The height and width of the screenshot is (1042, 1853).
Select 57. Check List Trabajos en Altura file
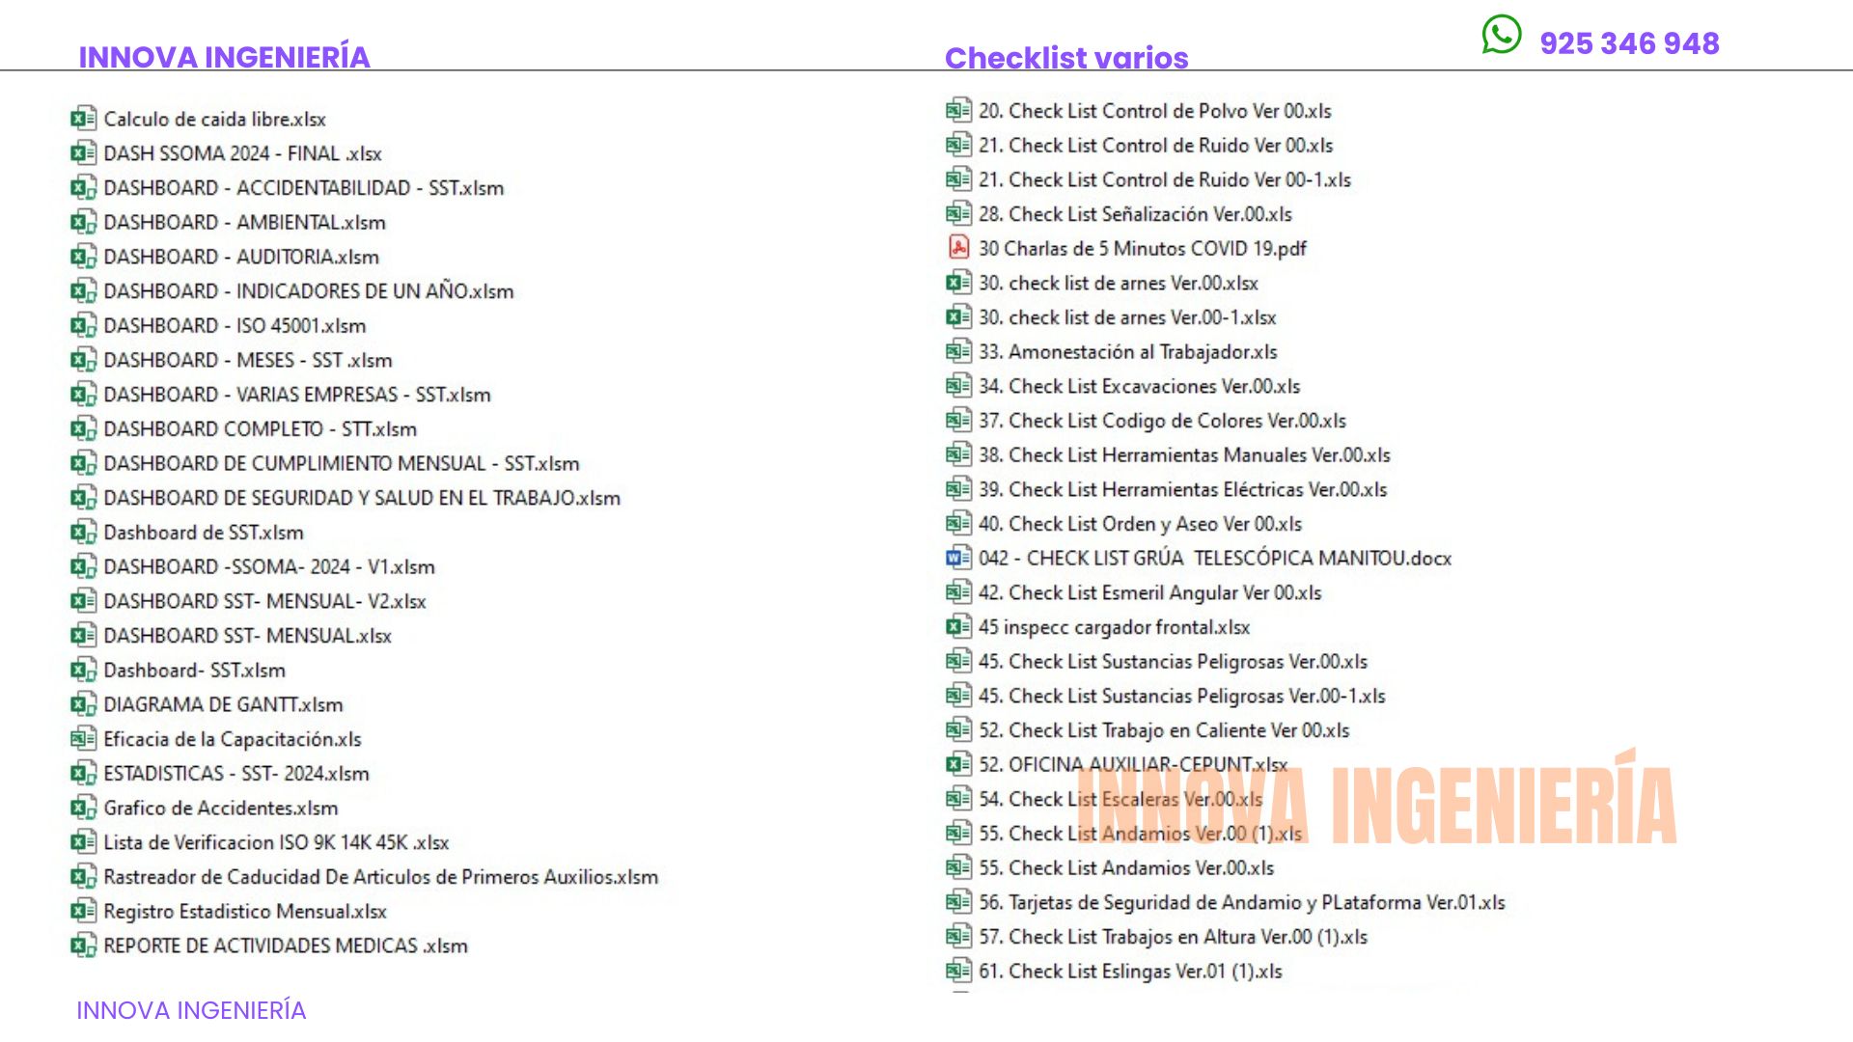pos(1173,937)
